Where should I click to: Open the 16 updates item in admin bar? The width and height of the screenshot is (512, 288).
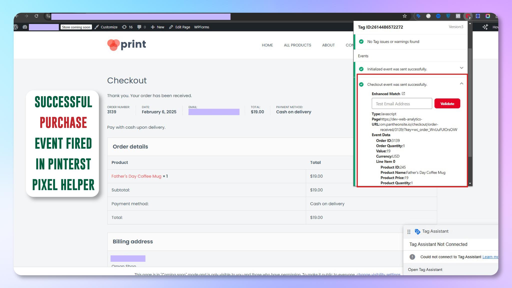[127, 27]
